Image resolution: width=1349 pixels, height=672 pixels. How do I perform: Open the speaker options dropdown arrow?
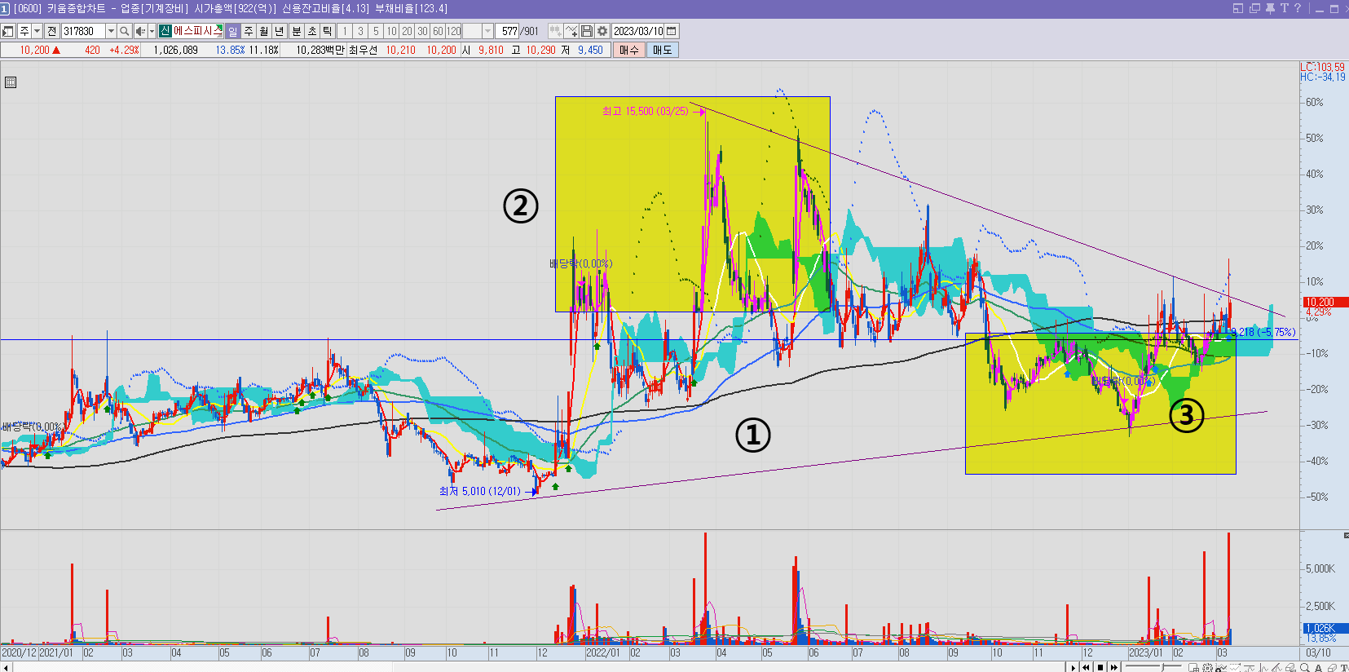coord(152,31)
